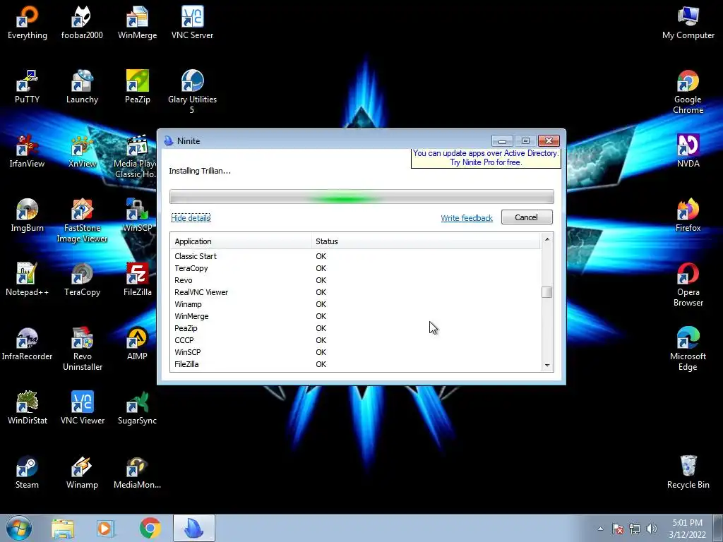Viewport: 723px width, 542px height.
Task: Select the RealVNC Viewer row
Action: click(355, 292)
